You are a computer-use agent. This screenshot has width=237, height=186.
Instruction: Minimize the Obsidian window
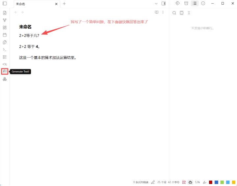tap(213, 4)
